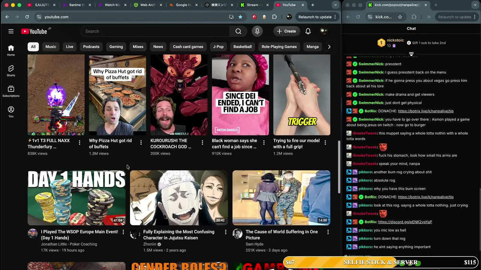
Task: Open options for Black woman says short
Action: click(264, 142)
